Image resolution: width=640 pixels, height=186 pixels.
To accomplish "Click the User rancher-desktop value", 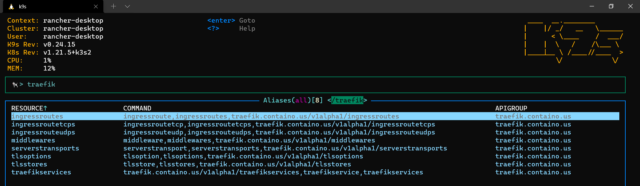I will click(73, 36).
